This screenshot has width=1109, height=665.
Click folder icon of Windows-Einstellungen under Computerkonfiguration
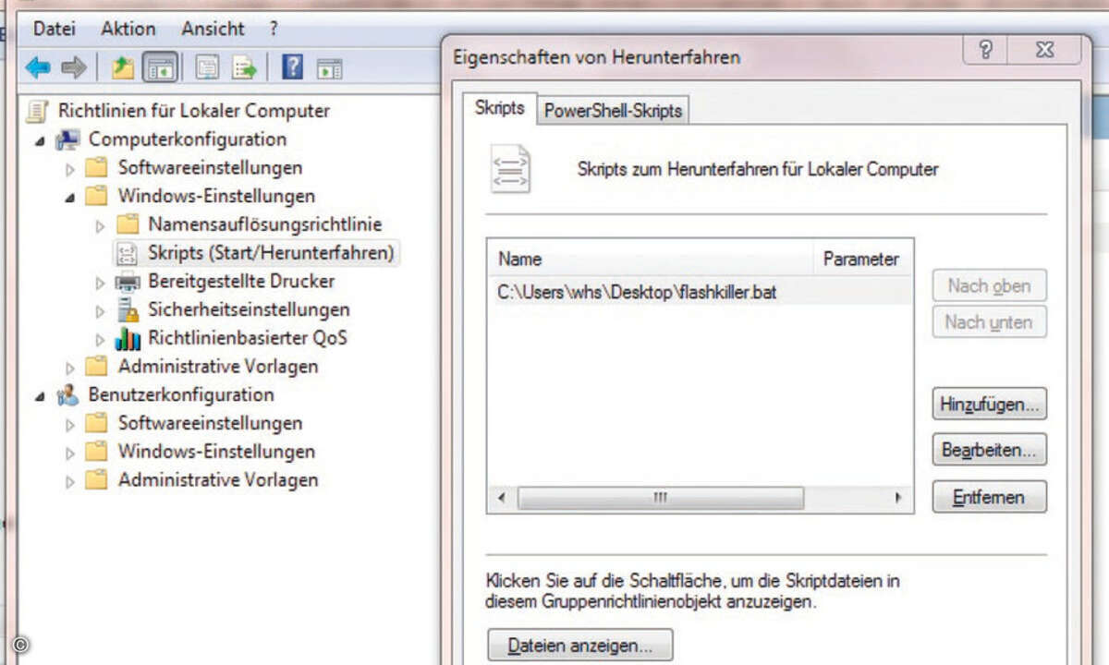[97, 196]
